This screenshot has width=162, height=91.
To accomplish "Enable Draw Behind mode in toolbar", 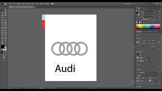I will point(4,55).
